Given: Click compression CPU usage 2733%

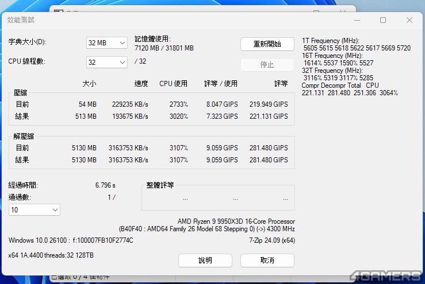Looking at the screenshot, I should [179, 104].
